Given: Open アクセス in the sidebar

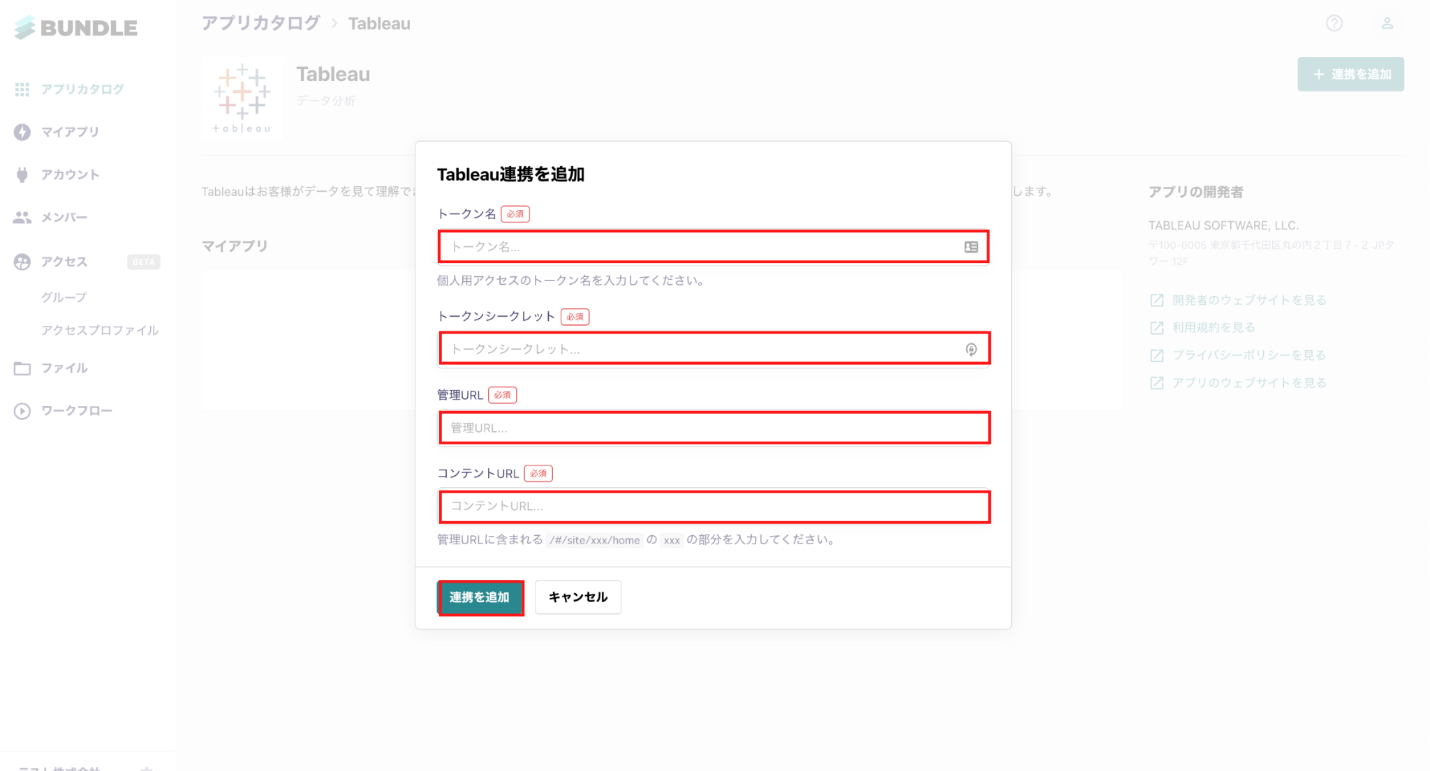Looking at the screenshot, I should (x=64, y=262).
